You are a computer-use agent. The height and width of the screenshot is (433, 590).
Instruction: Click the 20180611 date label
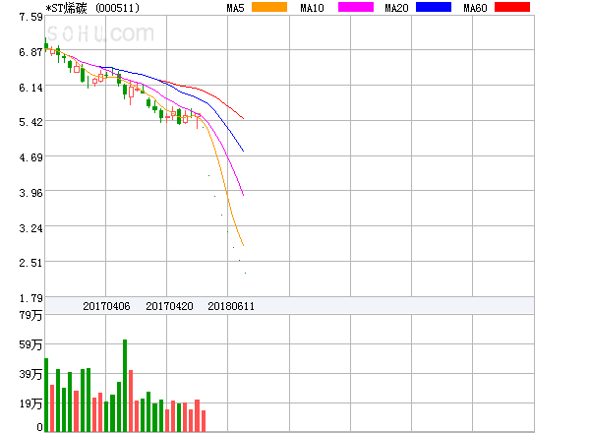coord(231,306)
